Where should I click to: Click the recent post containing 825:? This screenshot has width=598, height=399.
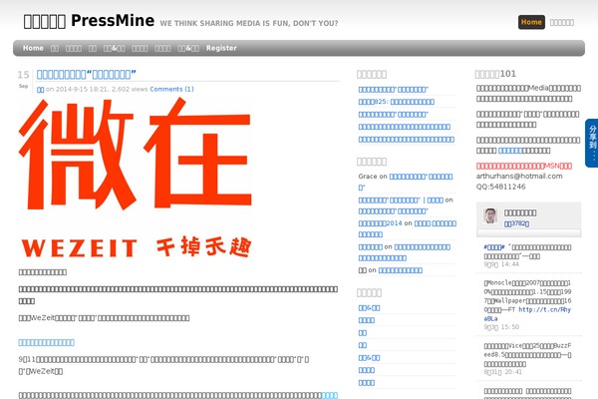tap(397, 102)
